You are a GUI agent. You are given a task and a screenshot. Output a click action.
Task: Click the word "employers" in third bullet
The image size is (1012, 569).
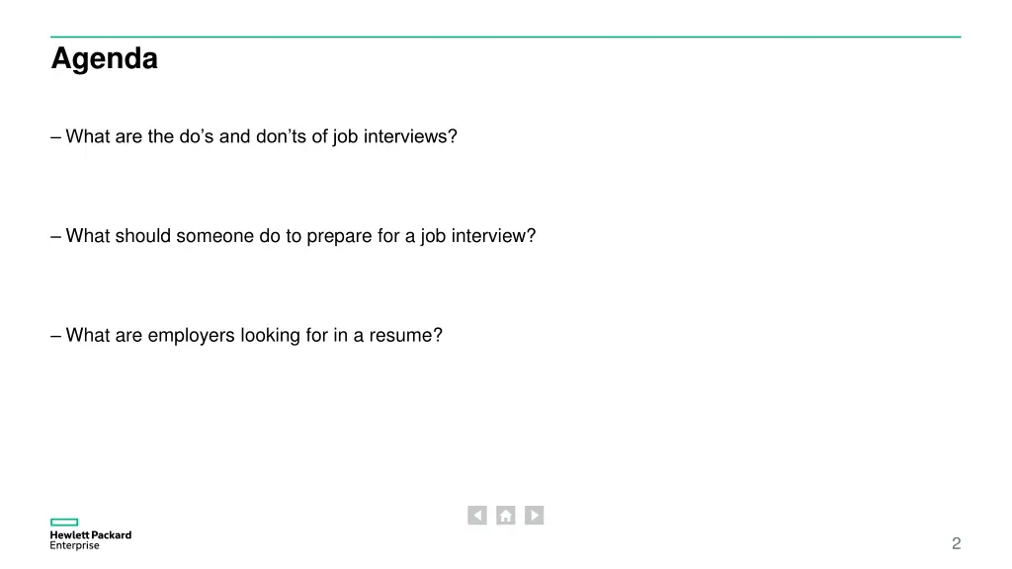pyautogui.click(x=191, y=336)
